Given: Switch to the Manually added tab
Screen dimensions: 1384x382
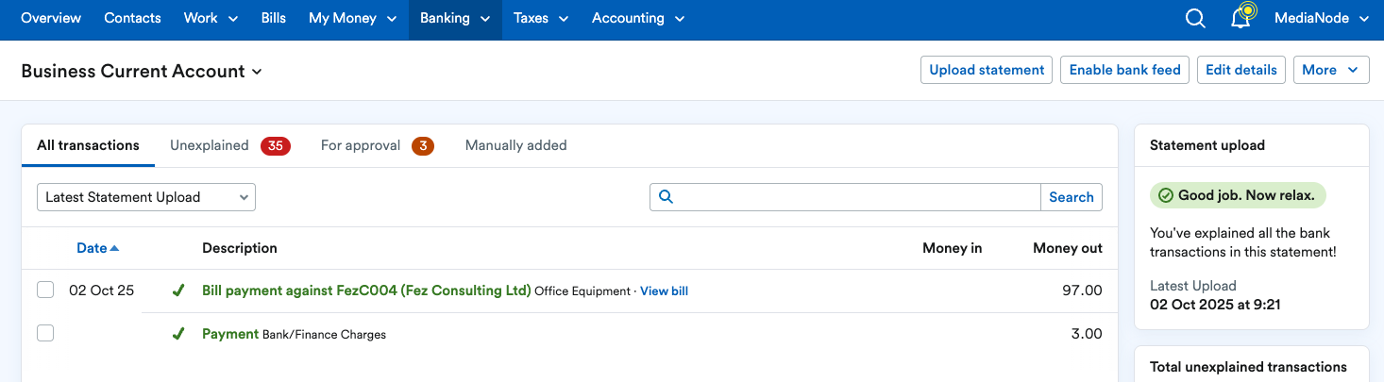Looking at the screenshot, I should pos(516,145).
